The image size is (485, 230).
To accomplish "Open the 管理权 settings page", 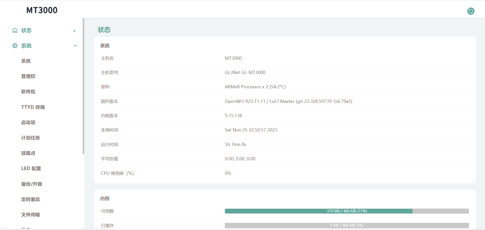I will [28, 76].
